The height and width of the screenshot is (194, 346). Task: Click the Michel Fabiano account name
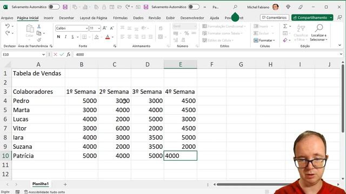[258, 7]
